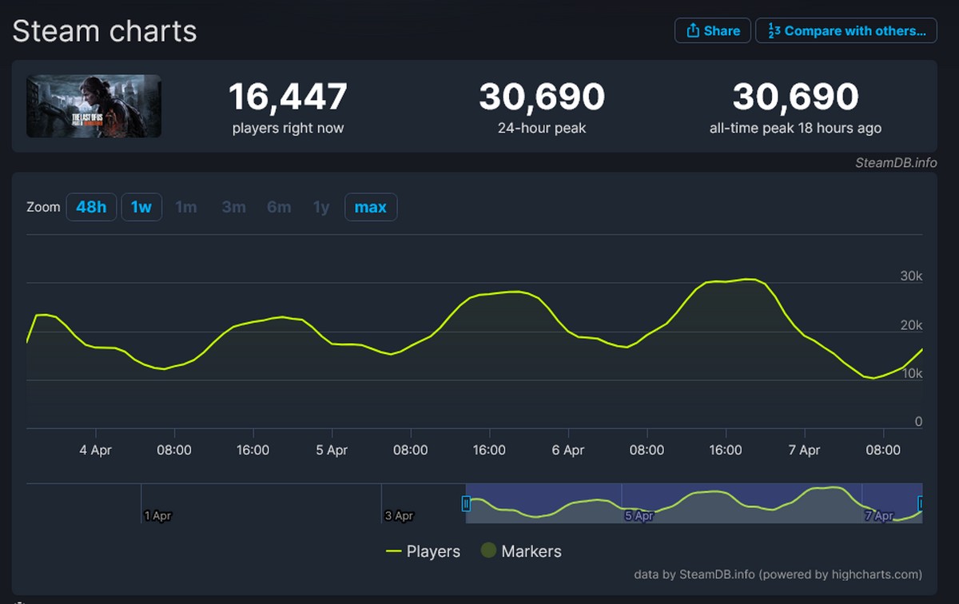Screen dimensions: 959x604
Task: Click the Share icon button
Action: pyautogui.click(x=712, y=30)
